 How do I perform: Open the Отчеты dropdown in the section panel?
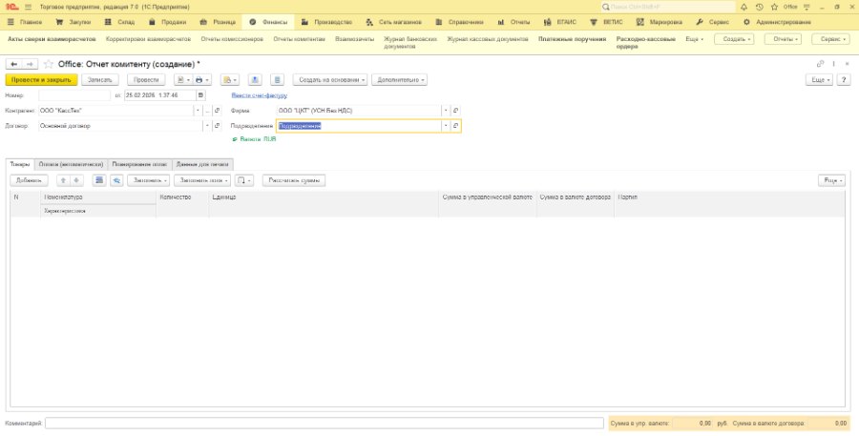click(783, 39)
